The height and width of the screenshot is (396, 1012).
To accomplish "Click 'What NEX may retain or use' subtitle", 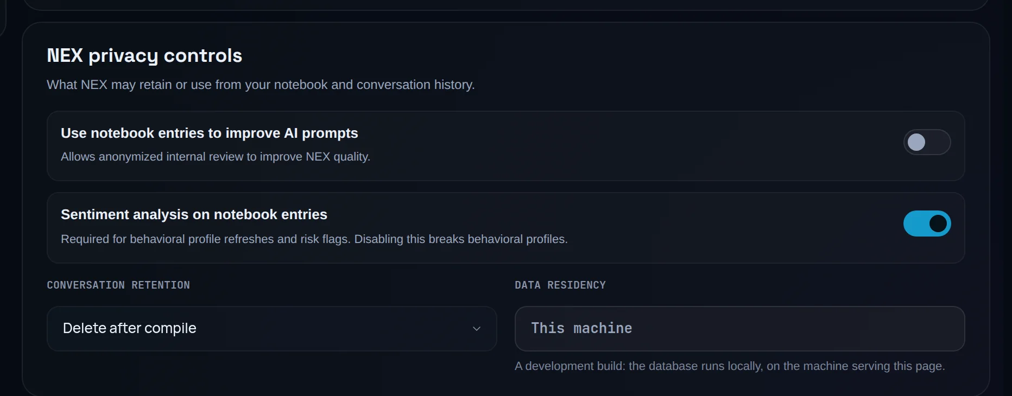I will [x=261, y=85].
